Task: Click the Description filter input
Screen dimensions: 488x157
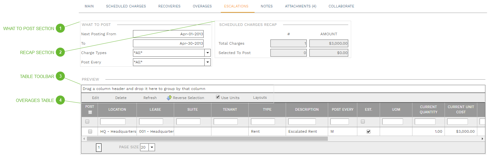Action: coord(302,122)
